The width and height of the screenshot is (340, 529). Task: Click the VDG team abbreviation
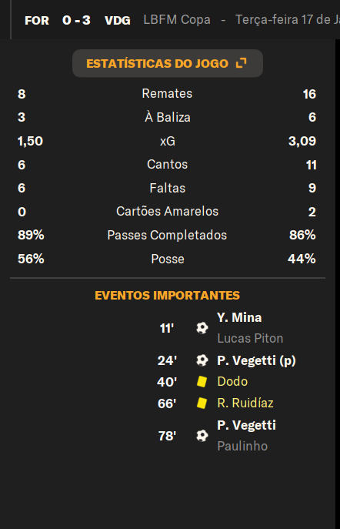click(x=117, y=21)
